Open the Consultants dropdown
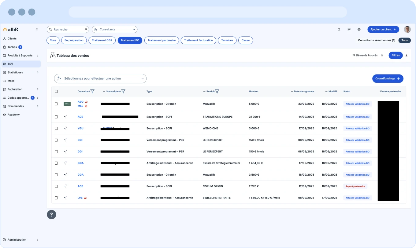The height and width of the screenshot is (248, 416). coord(115,30)
